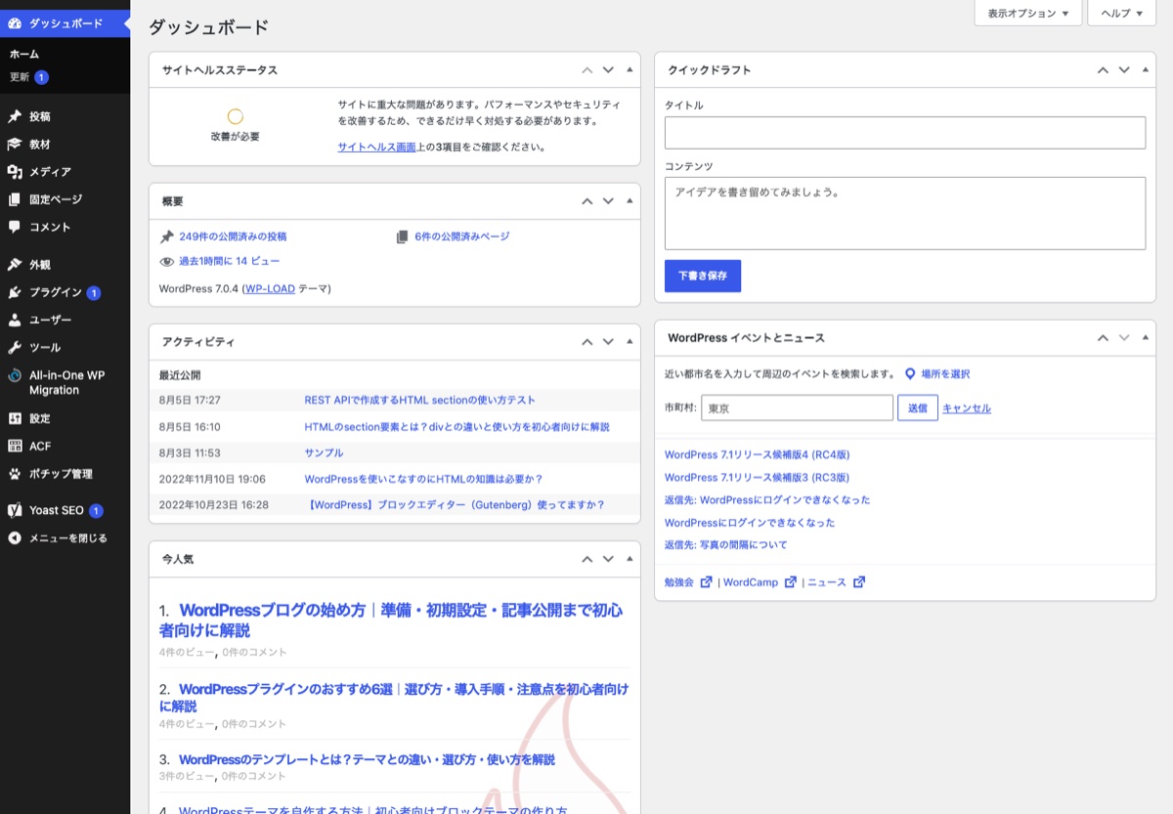This screenshot has height=814, width=1173.
Task: Focus the コンテンツ textarea in quick draft
Action: (x=904, y=213)
